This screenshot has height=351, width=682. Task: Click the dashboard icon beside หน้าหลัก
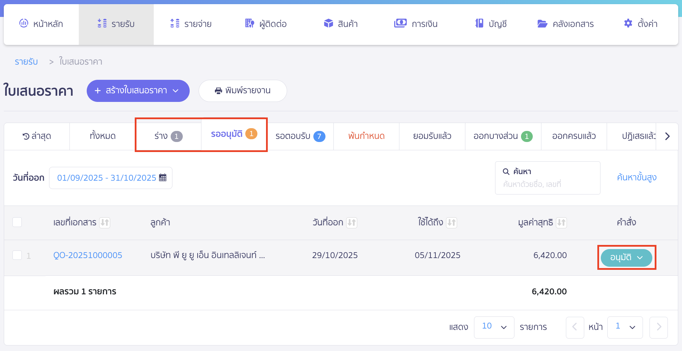[x=23, y=23]
